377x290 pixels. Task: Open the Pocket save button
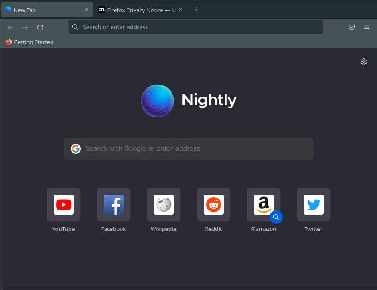352,27
